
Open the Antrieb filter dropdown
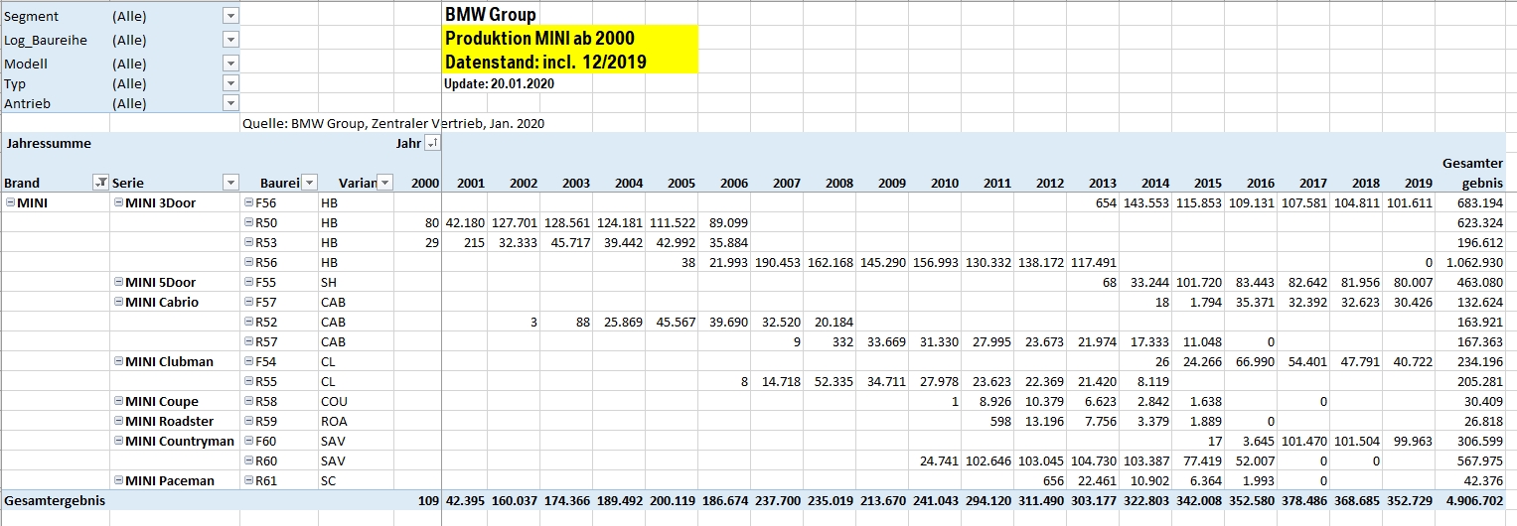click(x=230, y=103)
